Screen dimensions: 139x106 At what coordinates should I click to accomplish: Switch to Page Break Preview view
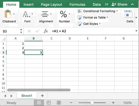[59, 102]
